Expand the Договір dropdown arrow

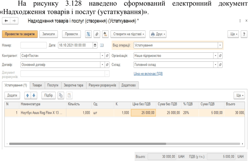[102, 65]
